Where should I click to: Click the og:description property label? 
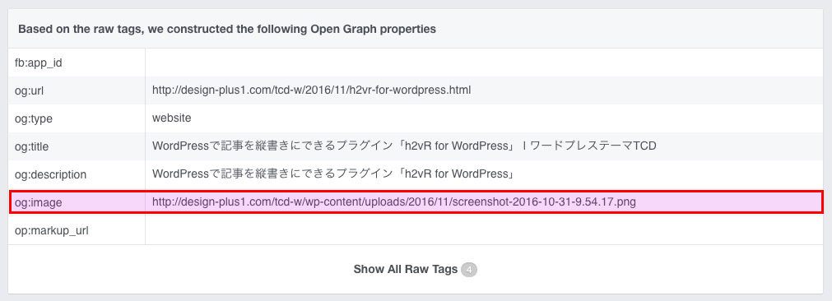pyautogui.click(x=50, y=174)
